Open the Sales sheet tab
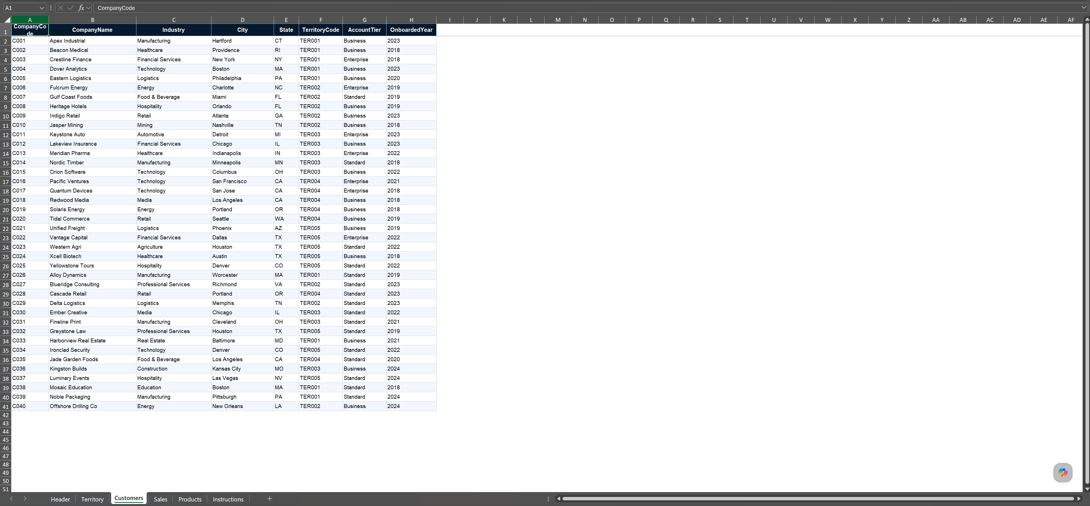The height and width of the screenshot is (506, 1090). pos(160,499)
